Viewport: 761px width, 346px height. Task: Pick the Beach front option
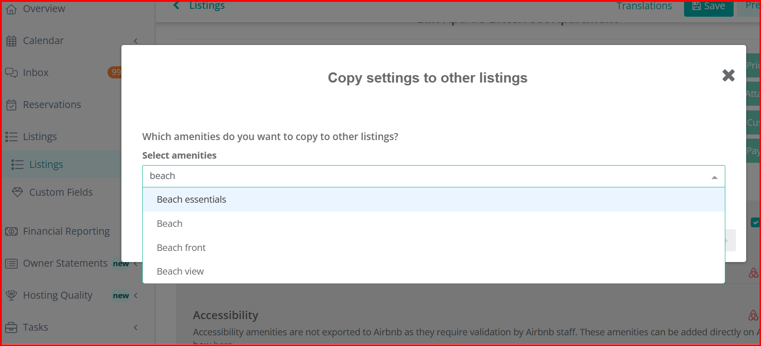point(433,248)
